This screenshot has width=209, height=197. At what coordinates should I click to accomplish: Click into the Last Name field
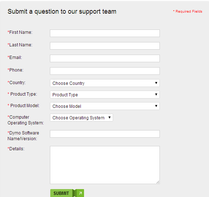pyautogui.click(x=105, y=46)
